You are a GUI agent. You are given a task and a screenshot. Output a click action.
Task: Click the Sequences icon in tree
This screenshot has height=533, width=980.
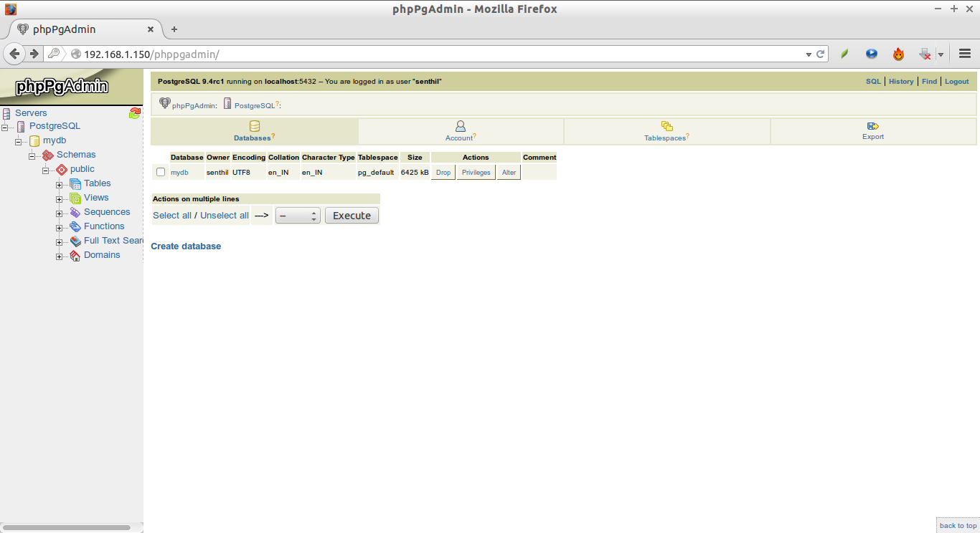coord(75,213)
